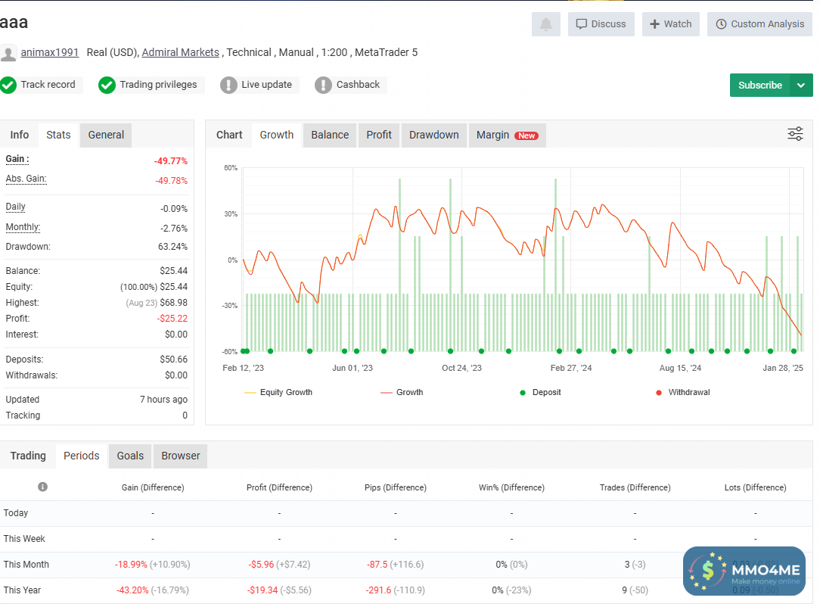Open the General info tab

[106, 135]
